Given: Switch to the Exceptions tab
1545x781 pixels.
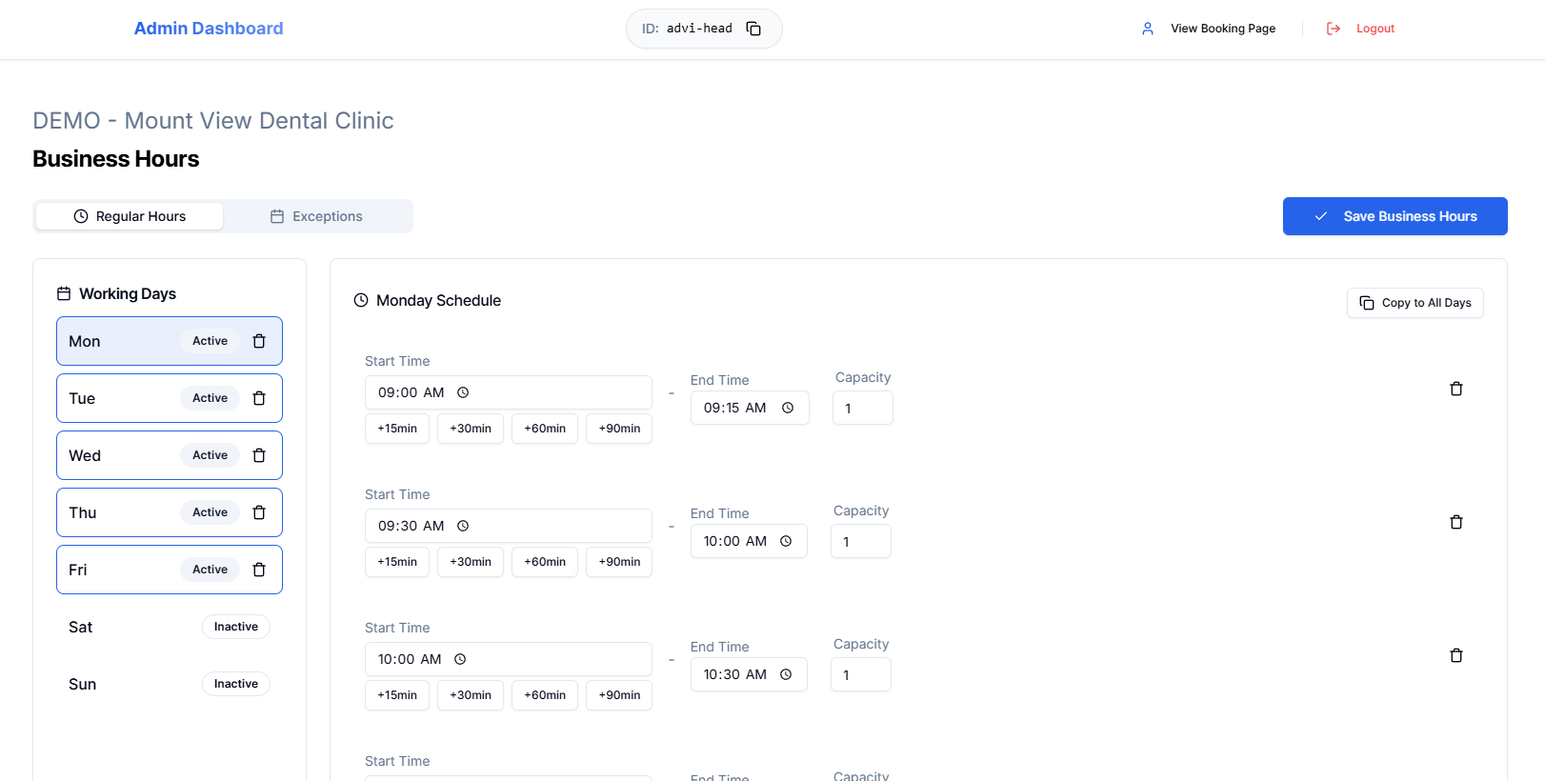Looking at the screenshot, I should [317, 216].
